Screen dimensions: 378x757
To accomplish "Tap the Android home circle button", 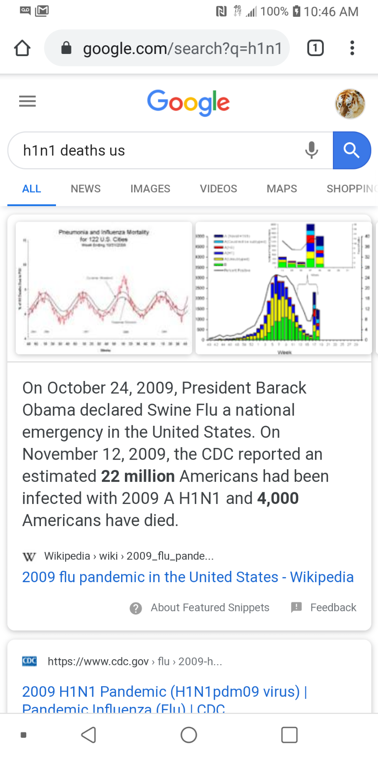I will [x=189, y=735].
